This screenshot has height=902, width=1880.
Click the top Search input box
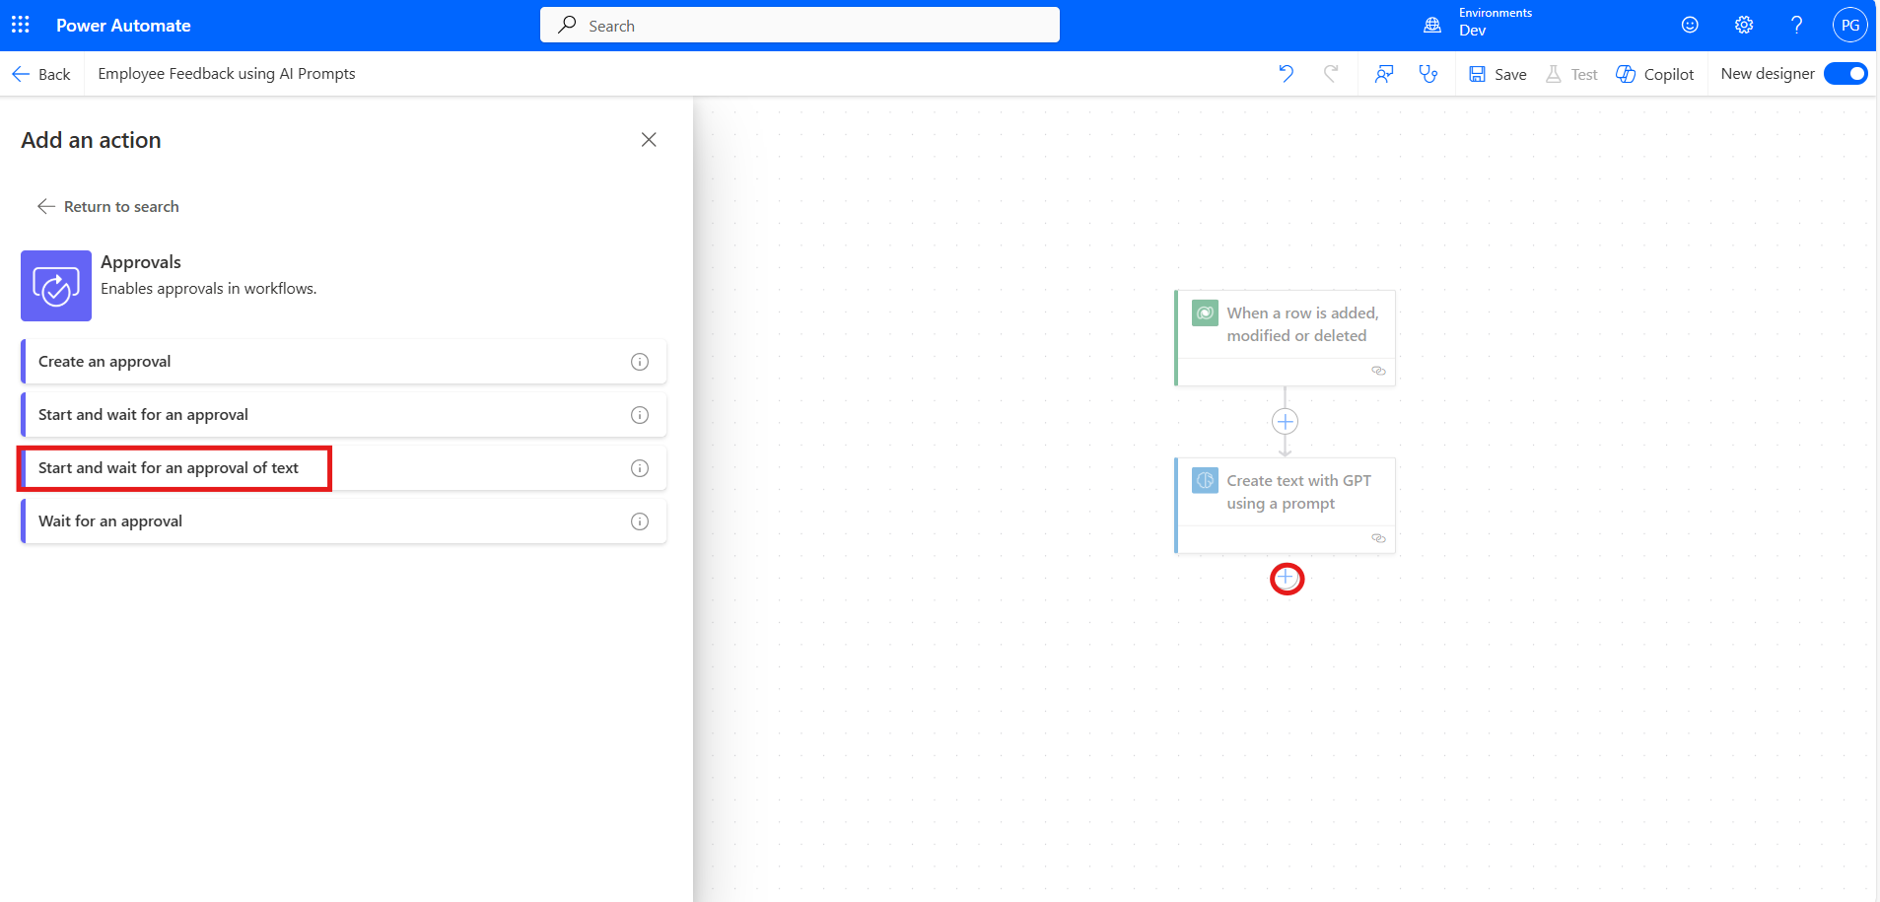[800, 26]
